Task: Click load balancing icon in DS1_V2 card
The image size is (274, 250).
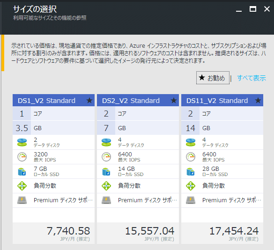Action: (x=22, y=186)
